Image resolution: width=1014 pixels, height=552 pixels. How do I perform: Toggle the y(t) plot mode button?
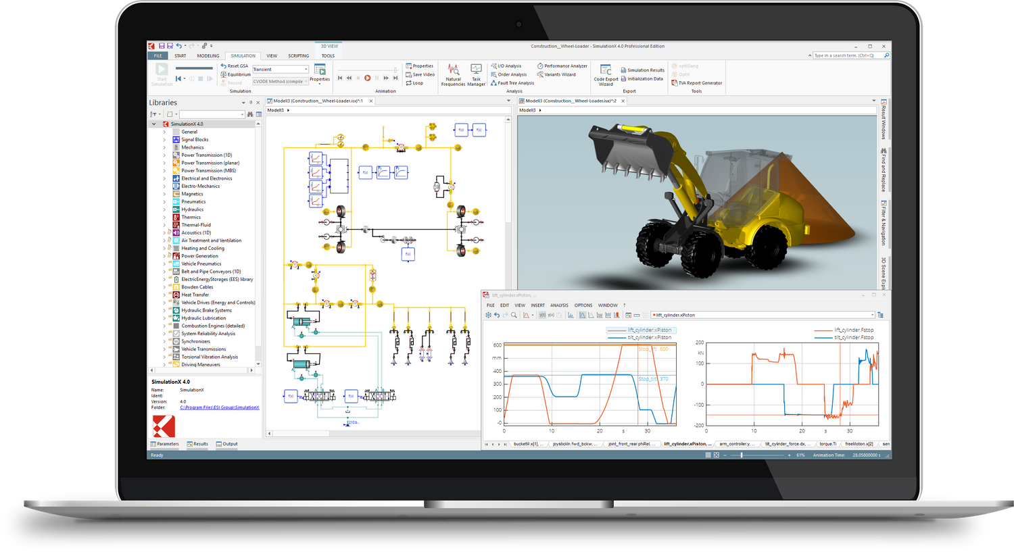coord(542,315)
